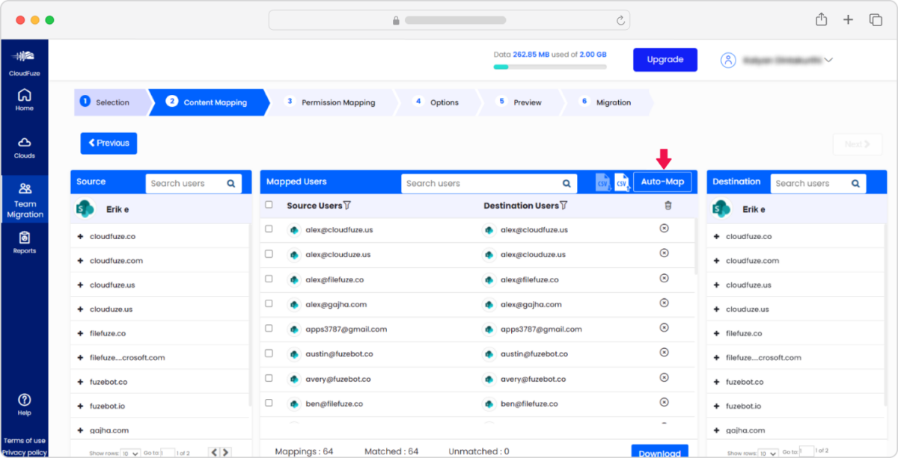The height and width of the screenshot is (458, 898).
Task: Select the checkbox for alex@cloudfuze.us mapping
Action: [x=269, y=229]
